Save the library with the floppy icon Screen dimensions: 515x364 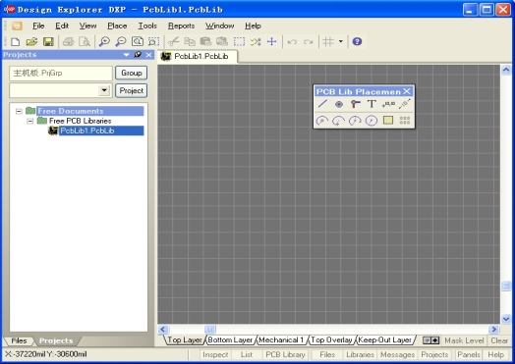click(x=48, y=41)
